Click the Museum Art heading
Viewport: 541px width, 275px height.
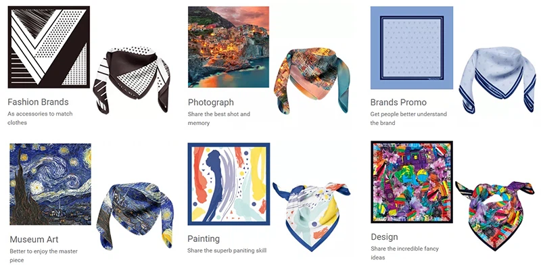[34, 239]
